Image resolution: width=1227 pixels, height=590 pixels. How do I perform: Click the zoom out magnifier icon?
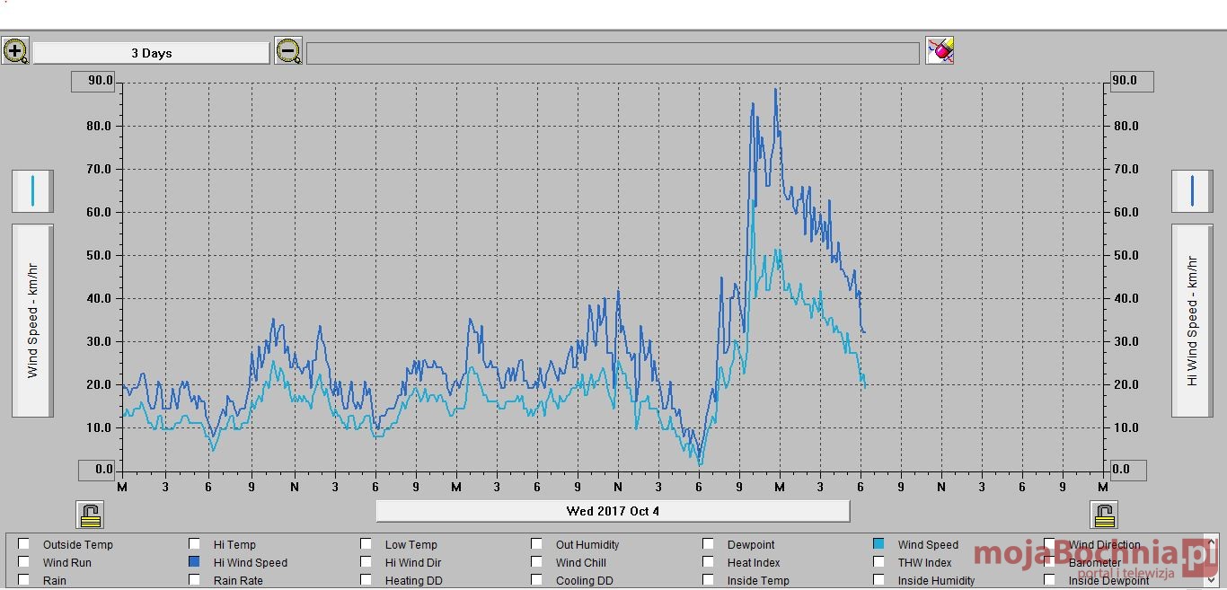(x=288, y=51)
